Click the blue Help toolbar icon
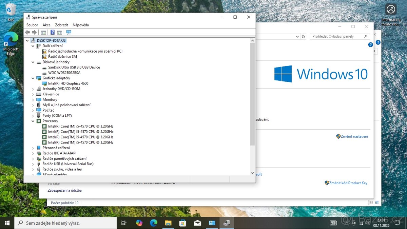 [x=53, y=32]
